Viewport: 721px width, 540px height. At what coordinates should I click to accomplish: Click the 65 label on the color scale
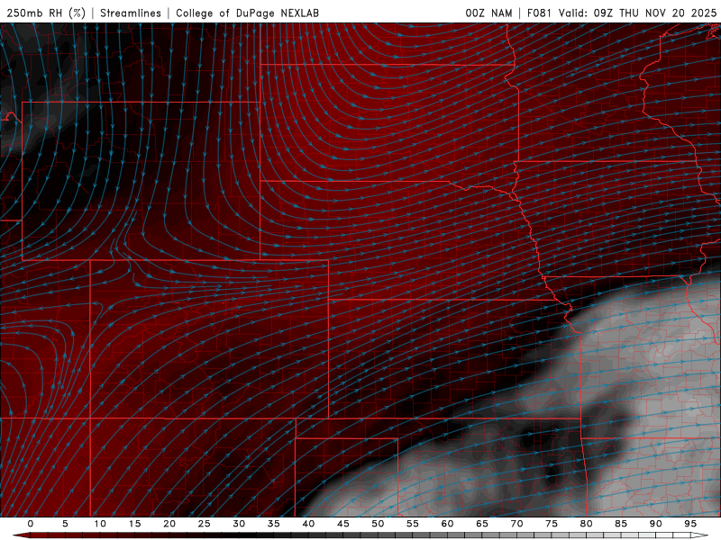[x=482, y=524]
